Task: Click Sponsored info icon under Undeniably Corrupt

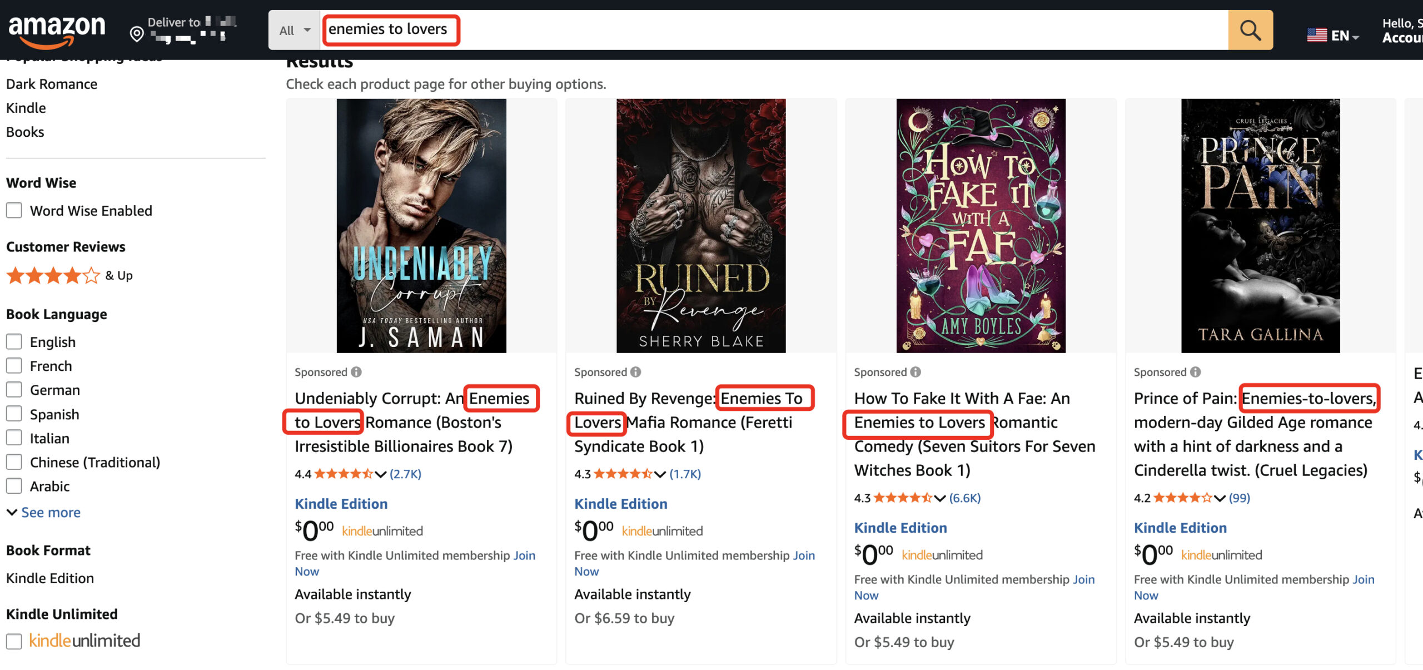Action: 356,372
